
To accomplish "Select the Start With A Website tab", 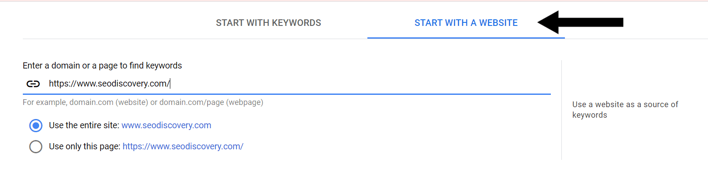I will (x=466, y=23).
